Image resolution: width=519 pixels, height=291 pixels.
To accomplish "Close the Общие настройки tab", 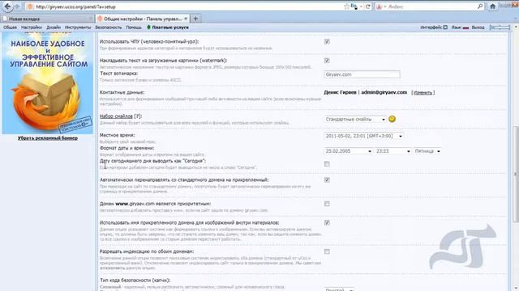I will click(186, 19).
